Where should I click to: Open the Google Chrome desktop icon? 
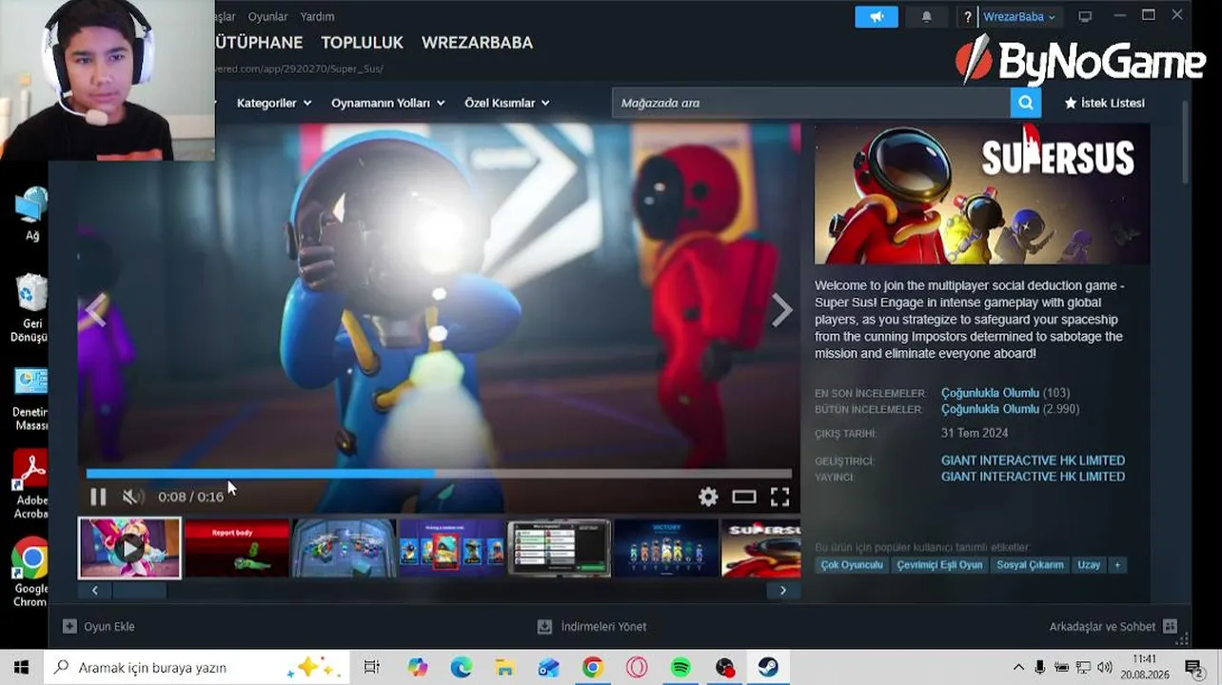click(x=31, y=573)
